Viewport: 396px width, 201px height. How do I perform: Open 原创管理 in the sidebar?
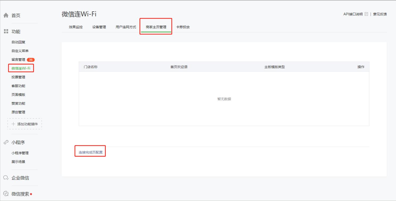pyautogui.click(x=18, y=112)
